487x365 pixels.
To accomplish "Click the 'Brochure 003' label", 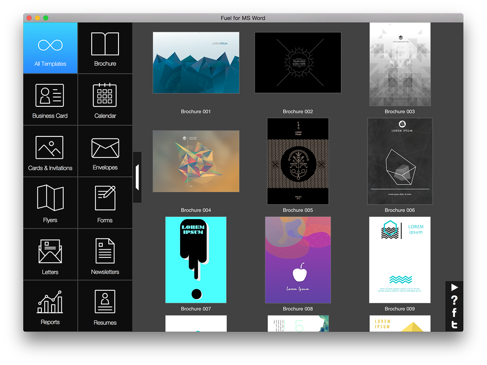I will [x=400, y=112].
